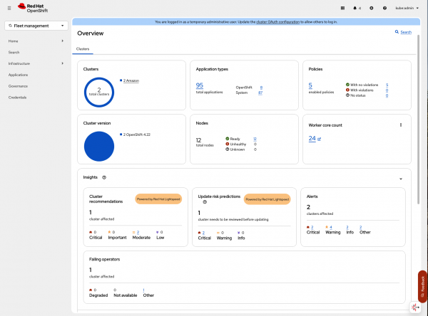Click the Info icon in Update risk predictions
This screenshot has height=316, width=428.
(239, 233)
